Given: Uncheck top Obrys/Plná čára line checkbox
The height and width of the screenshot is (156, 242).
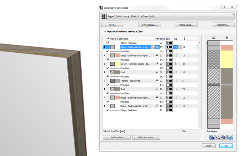Looking at the screenshot, I should pos(108,43).
